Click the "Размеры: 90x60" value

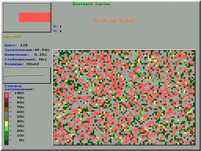pos(22,64)
